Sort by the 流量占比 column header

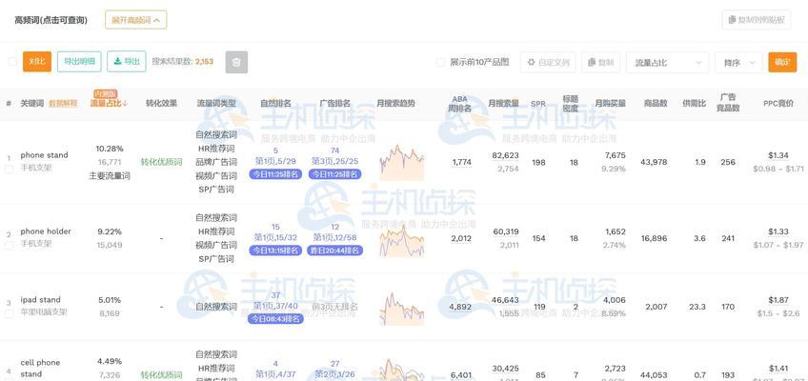tap(109, 103)
